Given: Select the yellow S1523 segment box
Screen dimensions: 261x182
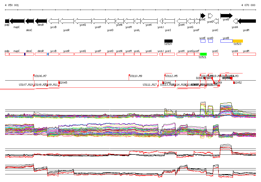Looking at the screenshot, I should click(238, 41).
